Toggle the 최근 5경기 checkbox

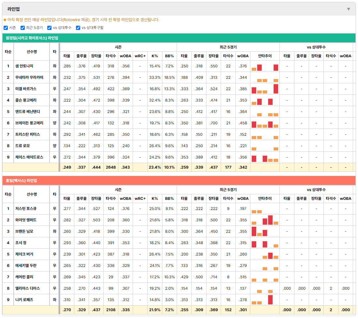22,28
